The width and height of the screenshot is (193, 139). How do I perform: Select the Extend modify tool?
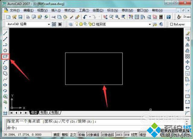pos(188,91)
